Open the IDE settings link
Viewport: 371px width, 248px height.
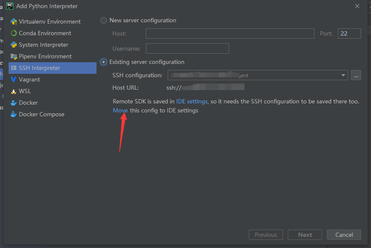pyautogui.click(x=192, y=102)
